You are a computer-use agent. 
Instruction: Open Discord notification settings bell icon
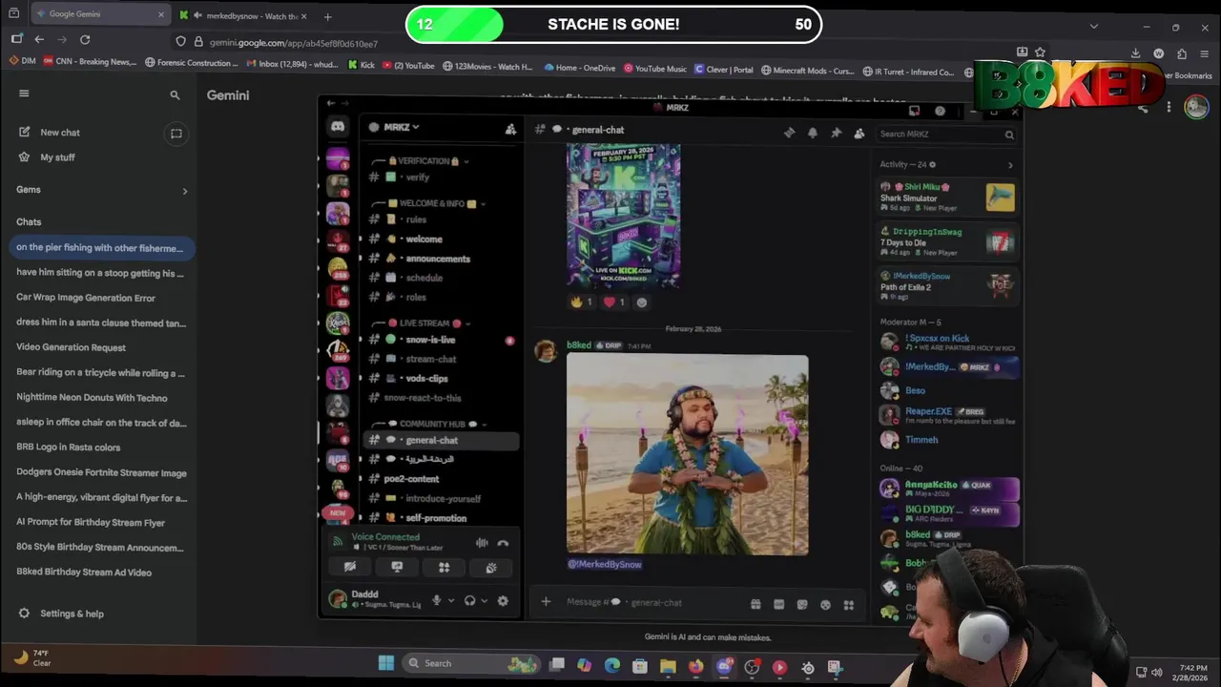click(x=813, y=134)
